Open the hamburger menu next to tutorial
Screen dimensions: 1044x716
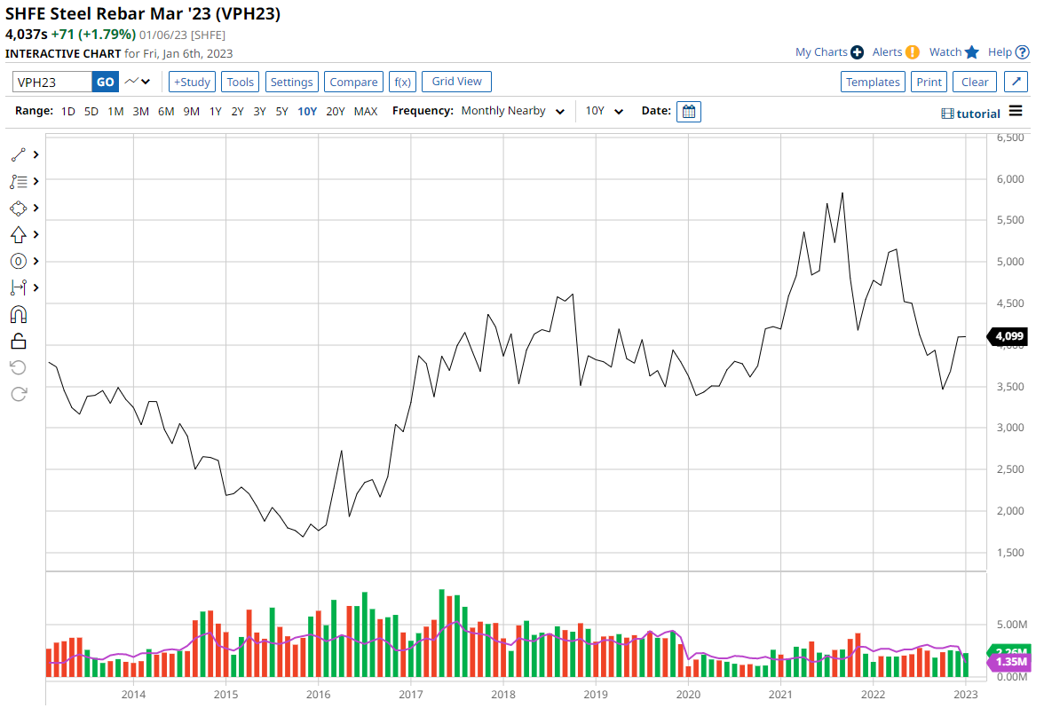(1016, 113)
